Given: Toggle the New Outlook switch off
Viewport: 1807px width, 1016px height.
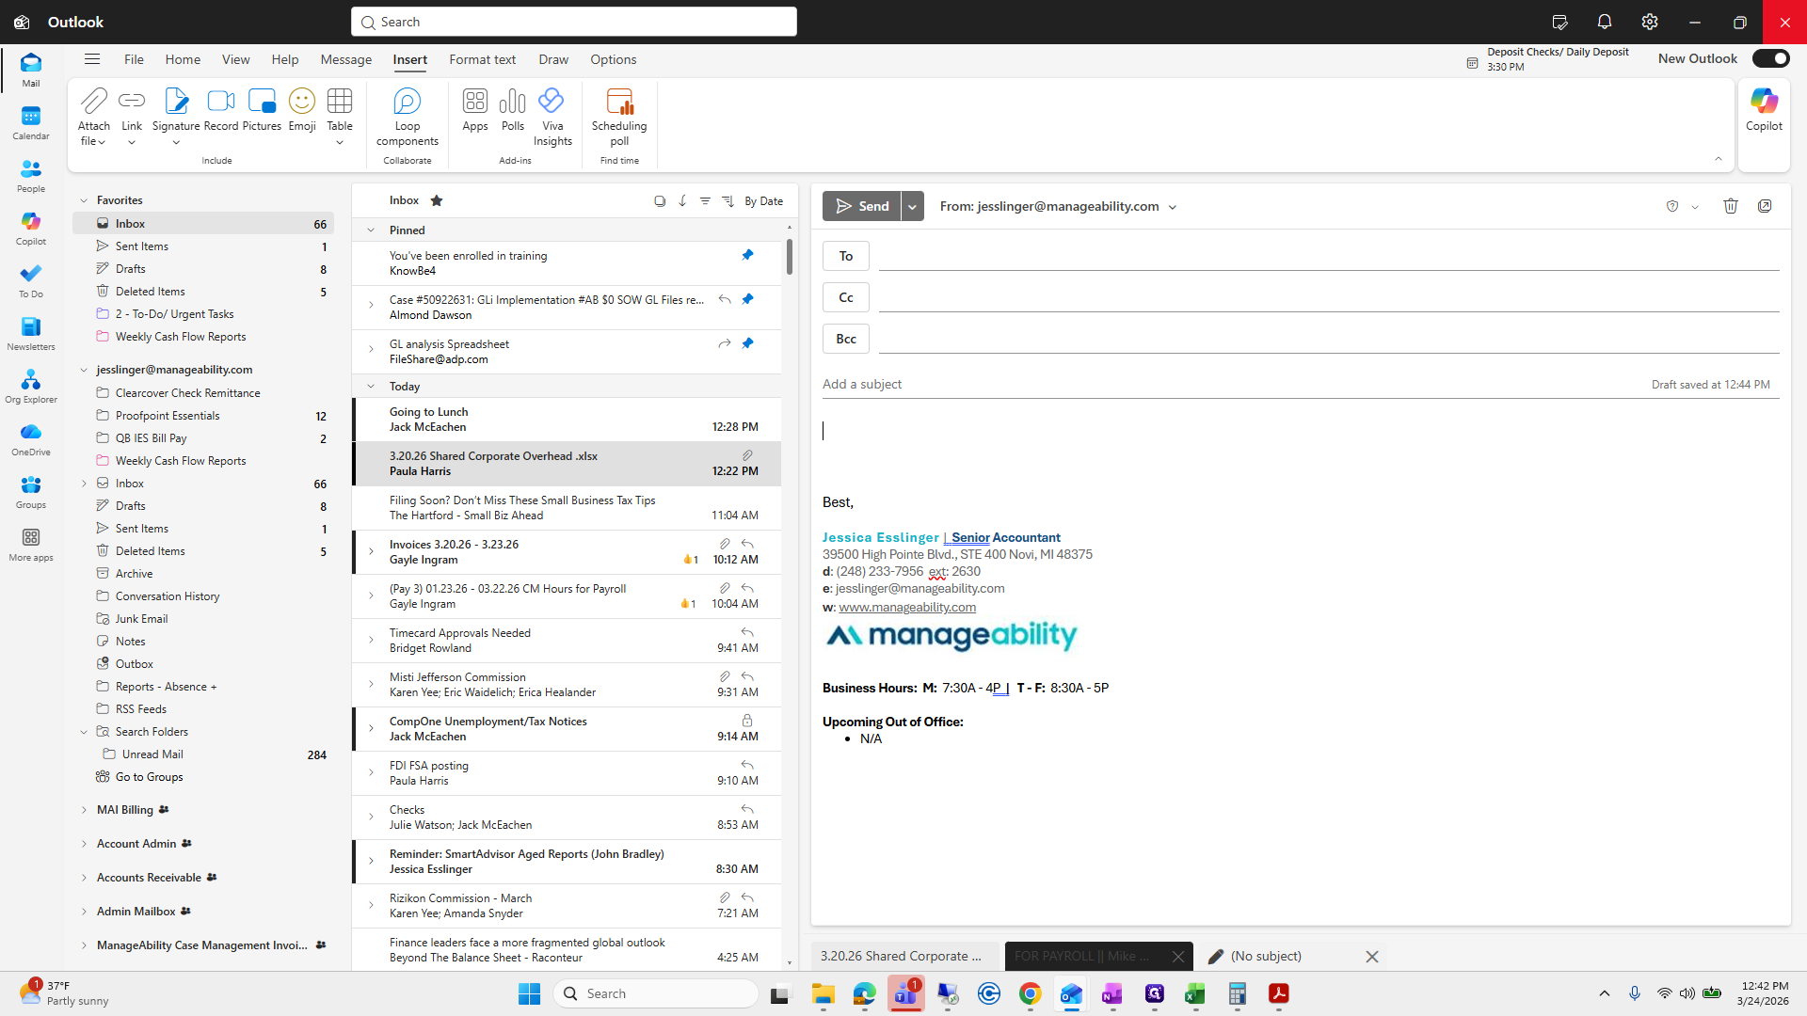Looking at the screenshot, I should click(x=1770, y=58).
